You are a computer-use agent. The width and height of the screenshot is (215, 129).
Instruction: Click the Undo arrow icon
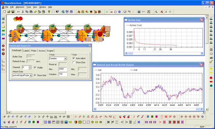pos(19,12)
